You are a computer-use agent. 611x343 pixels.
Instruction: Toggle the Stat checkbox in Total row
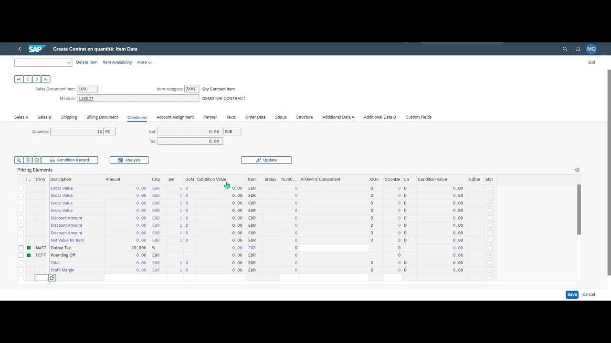click(x=490, y=262)
